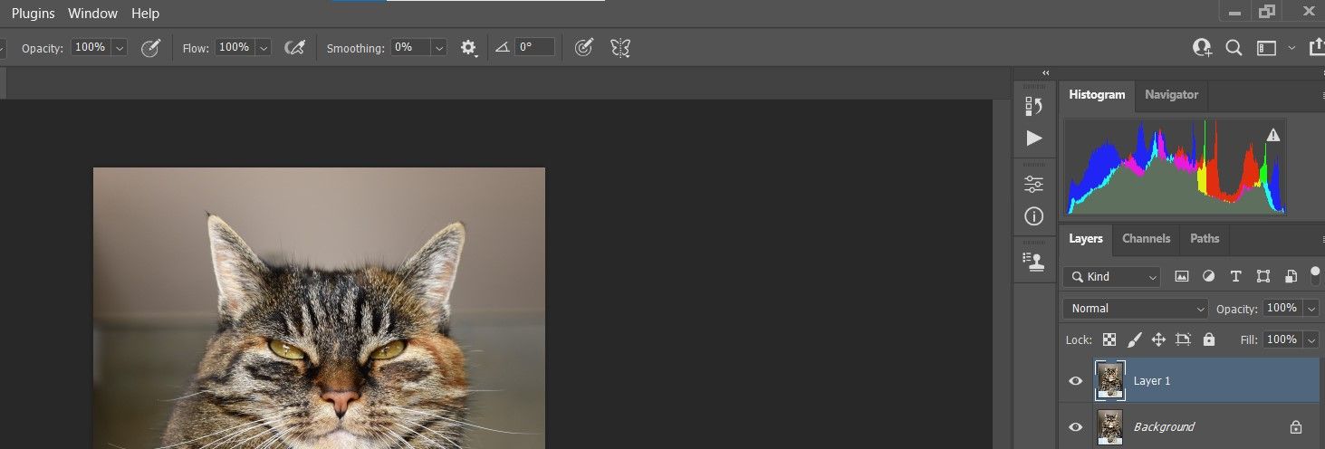Filter layers by smart objects icon
Image resolution: width=1325 pixels, height=449 pixels.
(x=1291, y=277)
